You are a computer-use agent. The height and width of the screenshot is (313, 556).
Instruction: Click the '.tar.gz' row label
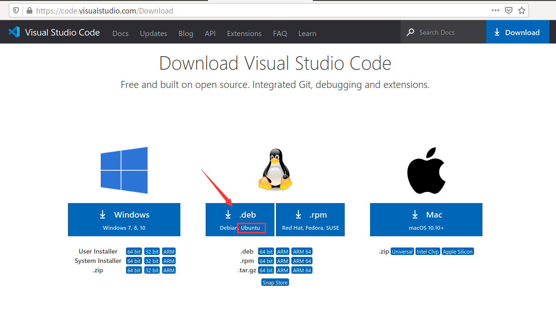point(247,270)
